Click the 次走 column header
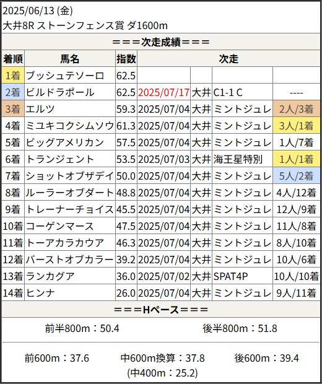The height and width of the screenshot is (384, 322). click(228, 59)
